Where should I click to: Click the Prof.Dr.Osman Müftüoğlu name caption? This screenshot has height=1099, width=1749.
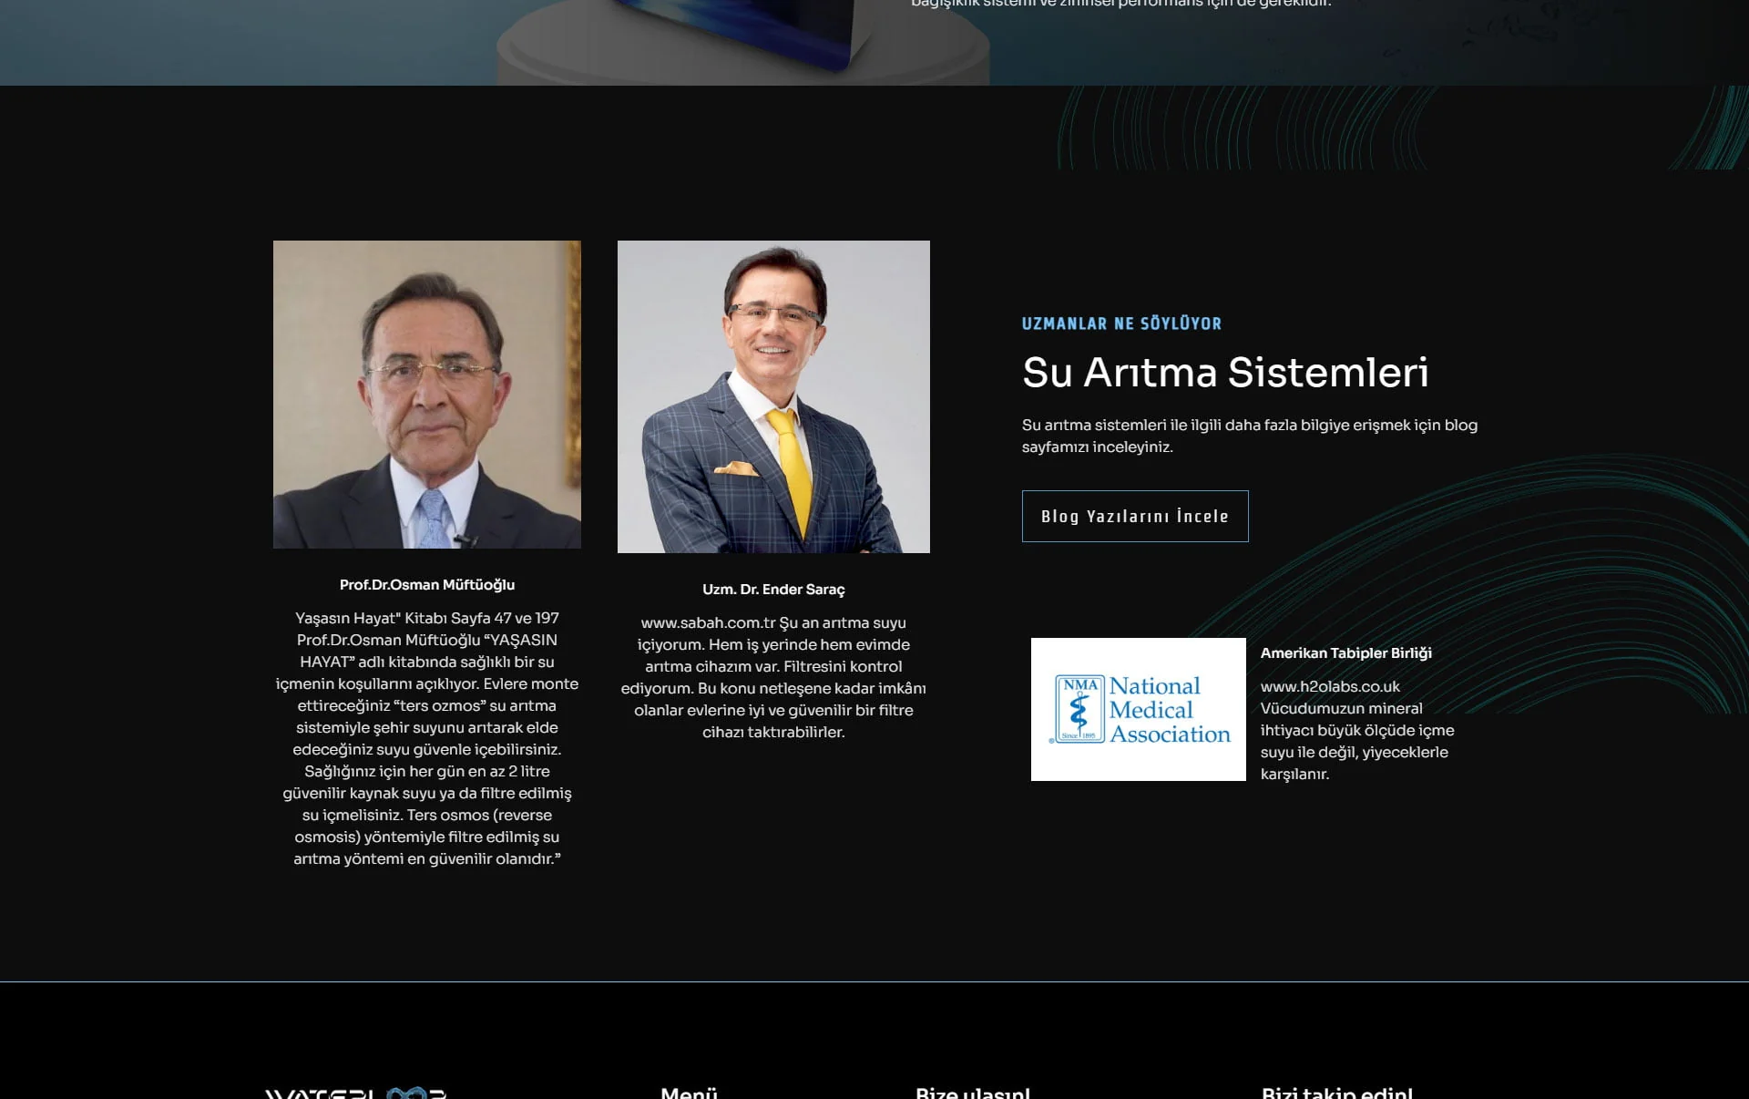426,585
